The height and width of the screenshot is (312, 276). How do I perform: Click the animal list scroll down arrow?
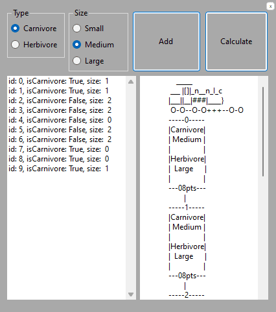tap(131, 294)
